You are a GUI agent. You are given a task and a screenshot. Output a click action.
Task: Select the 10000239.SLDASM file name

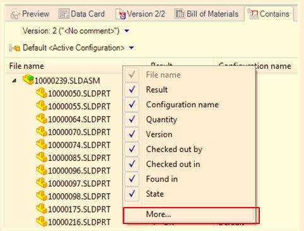coord(67,81)
